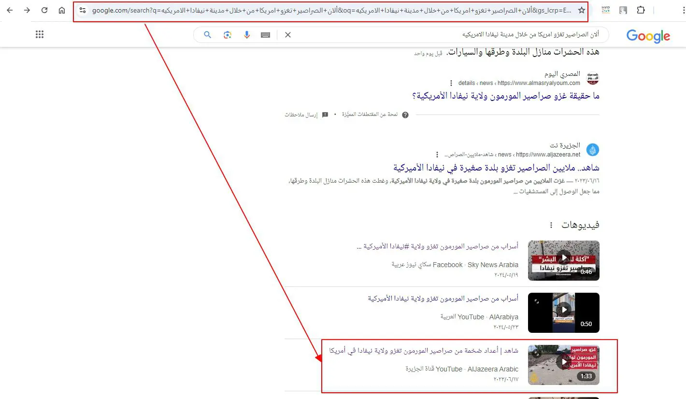Open the on-screen keyboard icon

coord(265,35)
